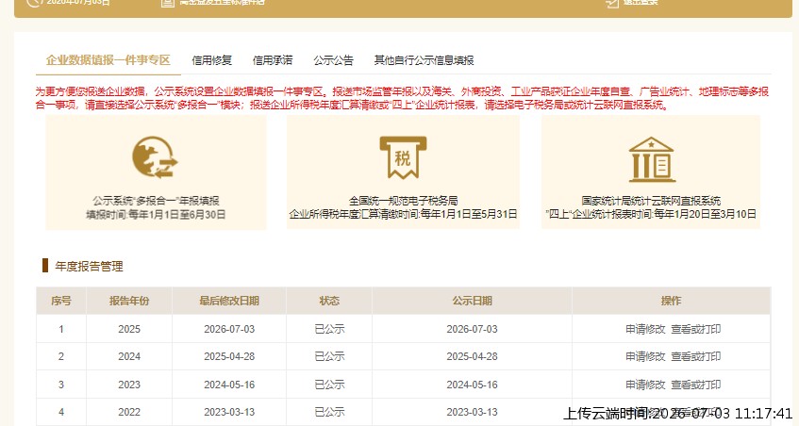Screen dimensions: 799x426
Task: Open the 公示公告 tab
Action: pos(333,60)
